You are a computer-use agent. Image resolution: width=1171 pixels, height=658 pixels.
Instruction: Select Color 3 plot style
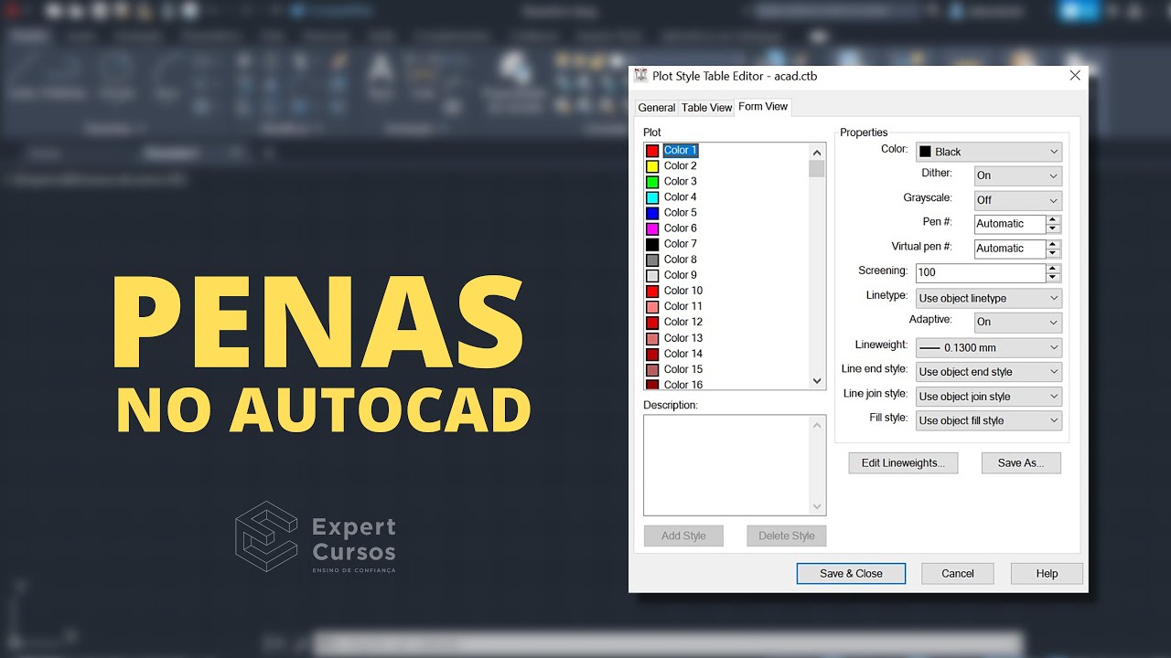pos(681,181)
